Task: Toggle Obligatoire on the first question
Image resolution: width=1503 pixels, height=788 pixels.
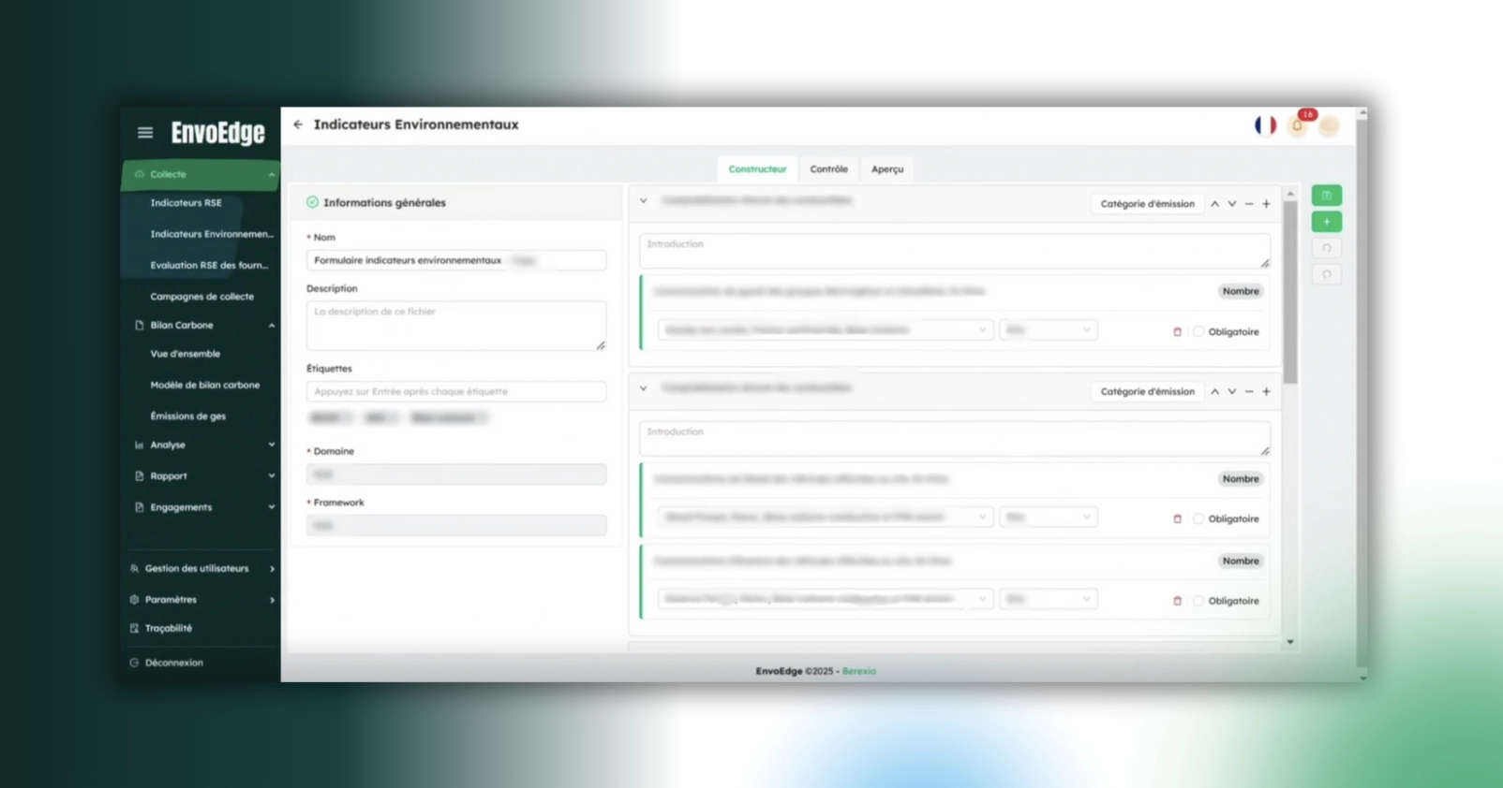Action: [x=1198, y=332]
